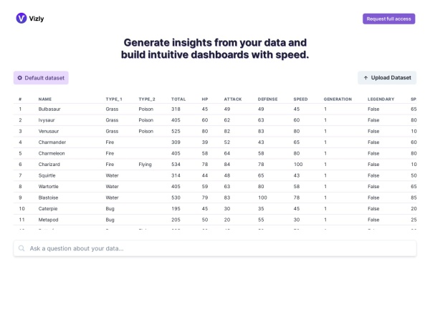Screen dimensions: 430x322
Task: Click the TYPE_1 column header
Action: 114,99
